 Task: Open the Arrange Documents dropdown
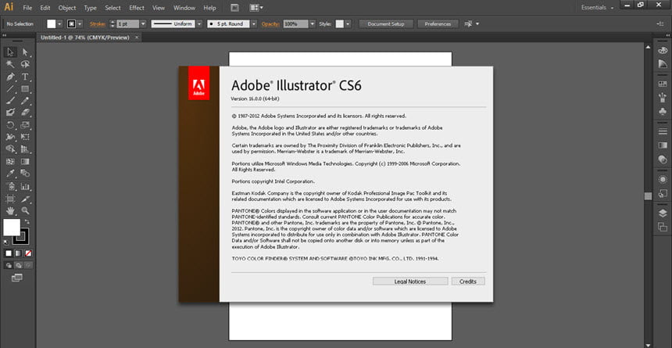(x=257, y=8)
